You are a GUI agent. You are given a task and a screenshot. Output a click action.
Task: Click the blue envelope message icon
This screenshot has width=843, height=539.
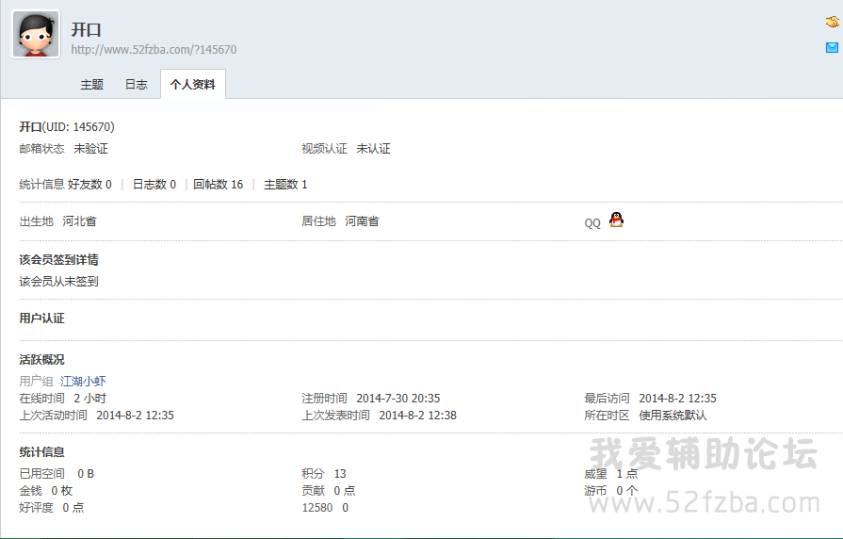coord(832,47)
